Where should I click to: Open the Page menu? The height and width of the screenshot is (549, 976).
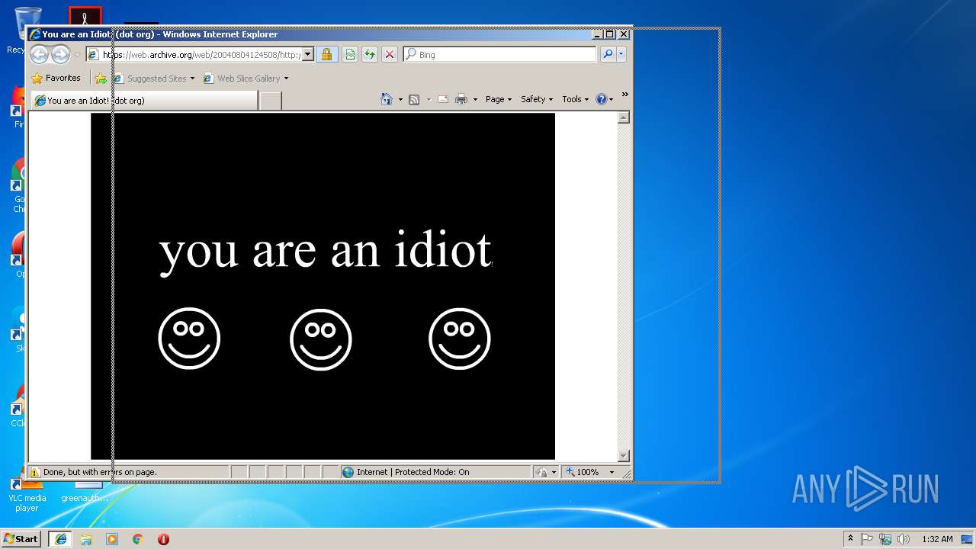coord(499,99)
